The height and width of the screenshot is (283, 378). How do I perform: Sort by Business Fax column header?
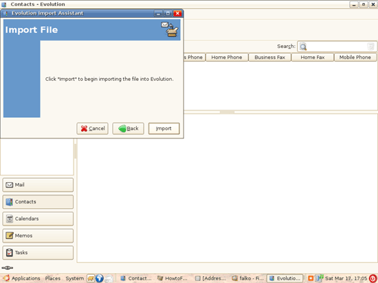click(x=269, y=58)
